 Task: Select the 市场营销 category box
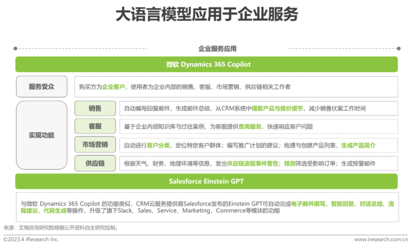tap(95, 145)
